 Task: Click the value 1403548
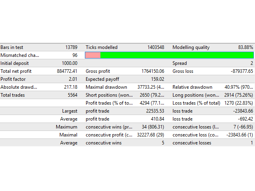[x=156, y=47]
